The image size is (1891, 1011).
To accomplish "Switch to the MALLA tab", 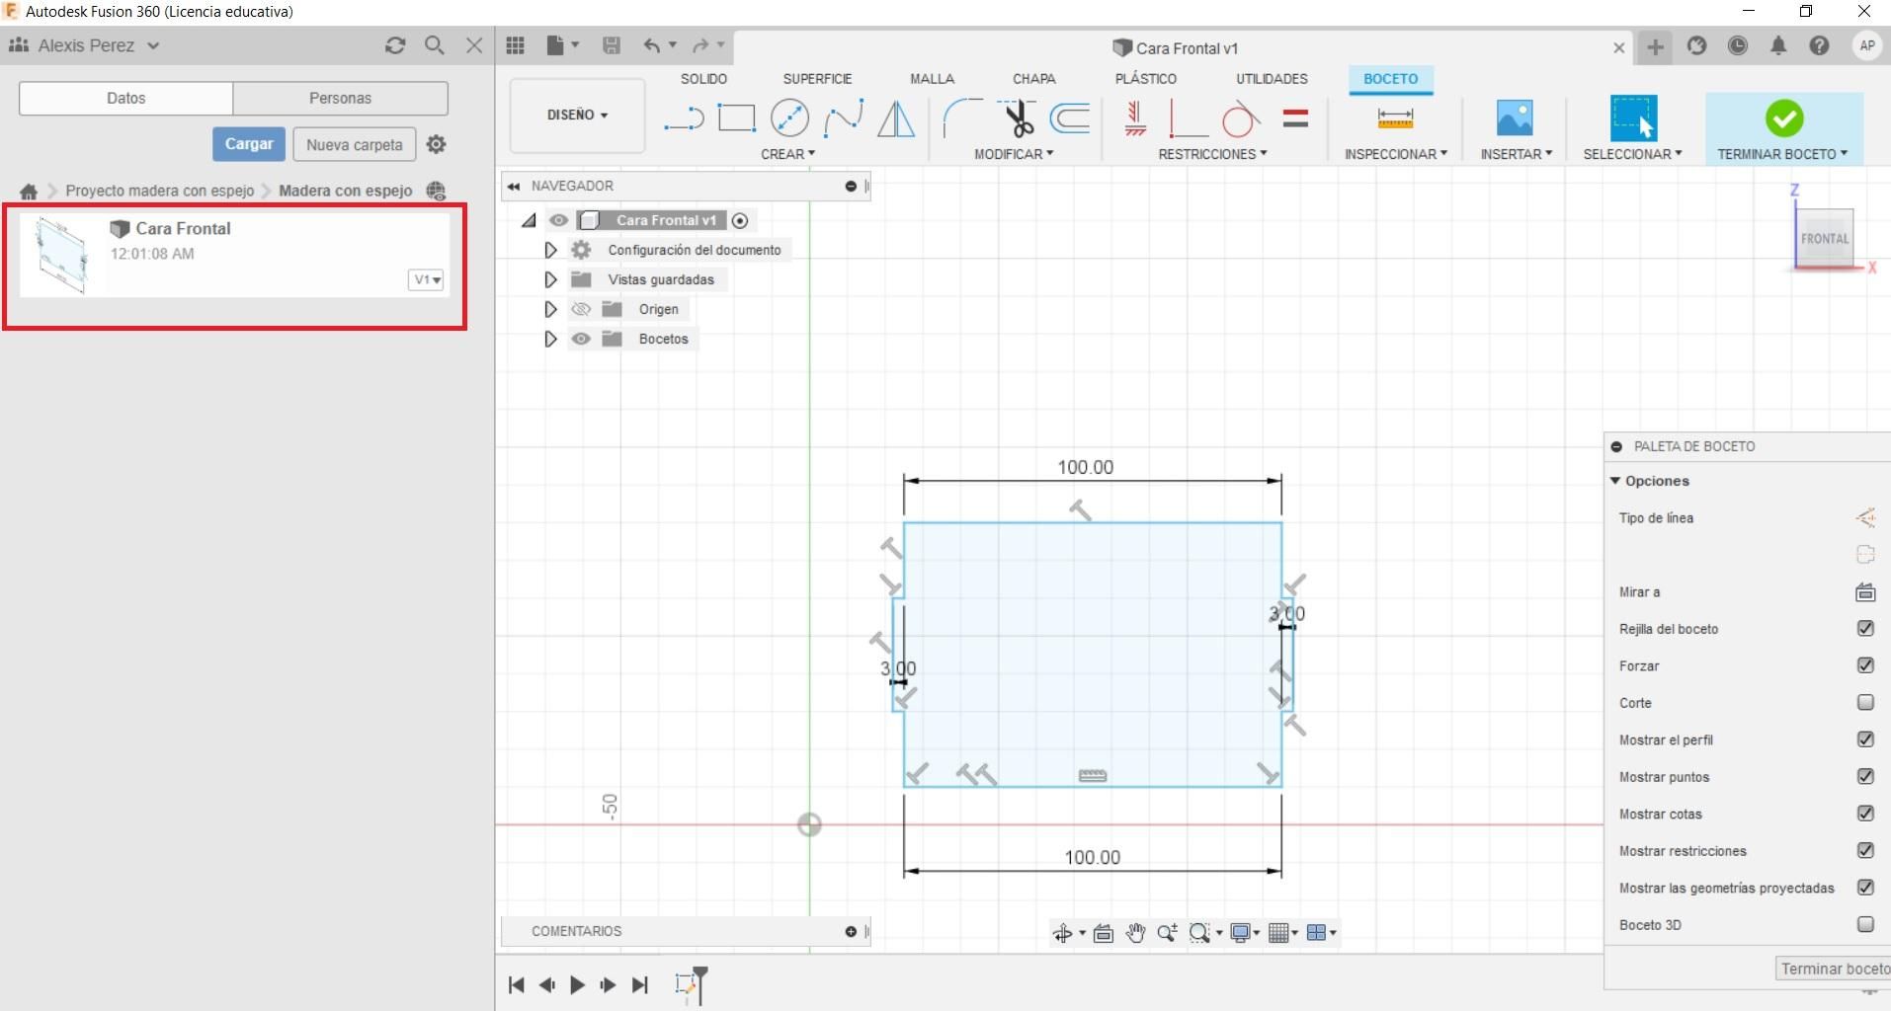I will coord(932,79).
